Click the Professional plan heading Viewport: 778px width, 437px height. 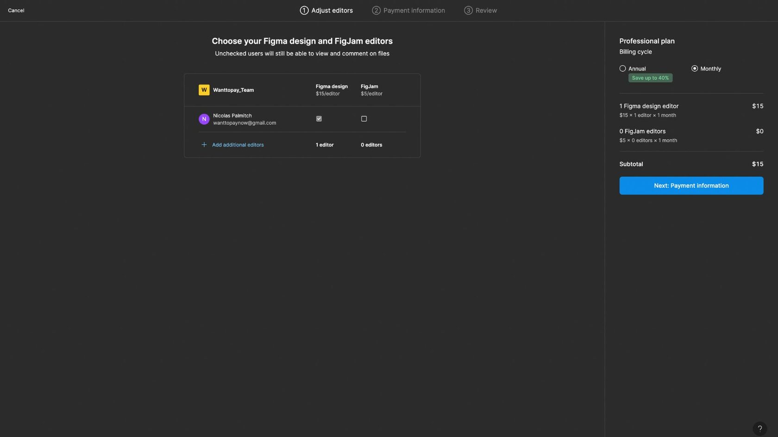(x=646, y=41)
